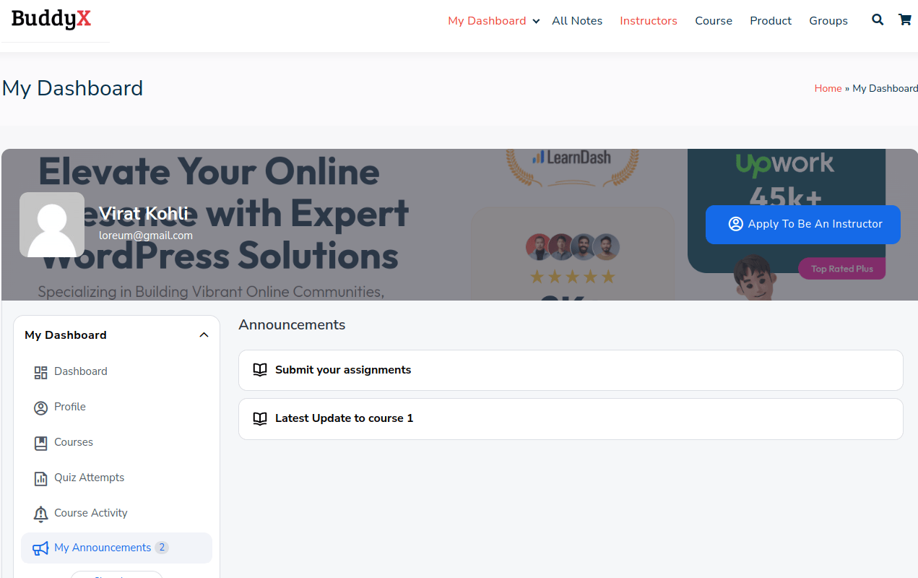Image resolution: width=918 pixels, height=578 pixels.
Task: Click Apply To Be An Instructor button
Action: pyautogui.click(x=802, y=224)
